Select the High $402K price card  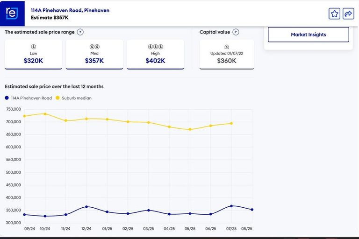pos(155,55)
